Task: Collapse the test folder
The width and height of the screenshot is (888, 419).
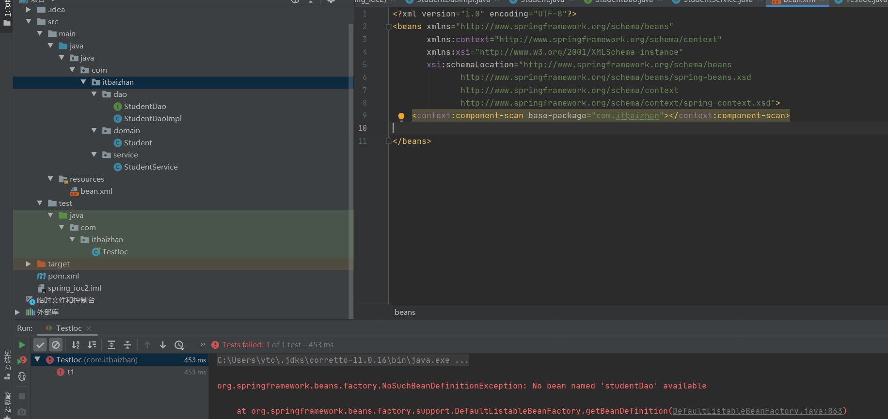Action: click(40, 203)
